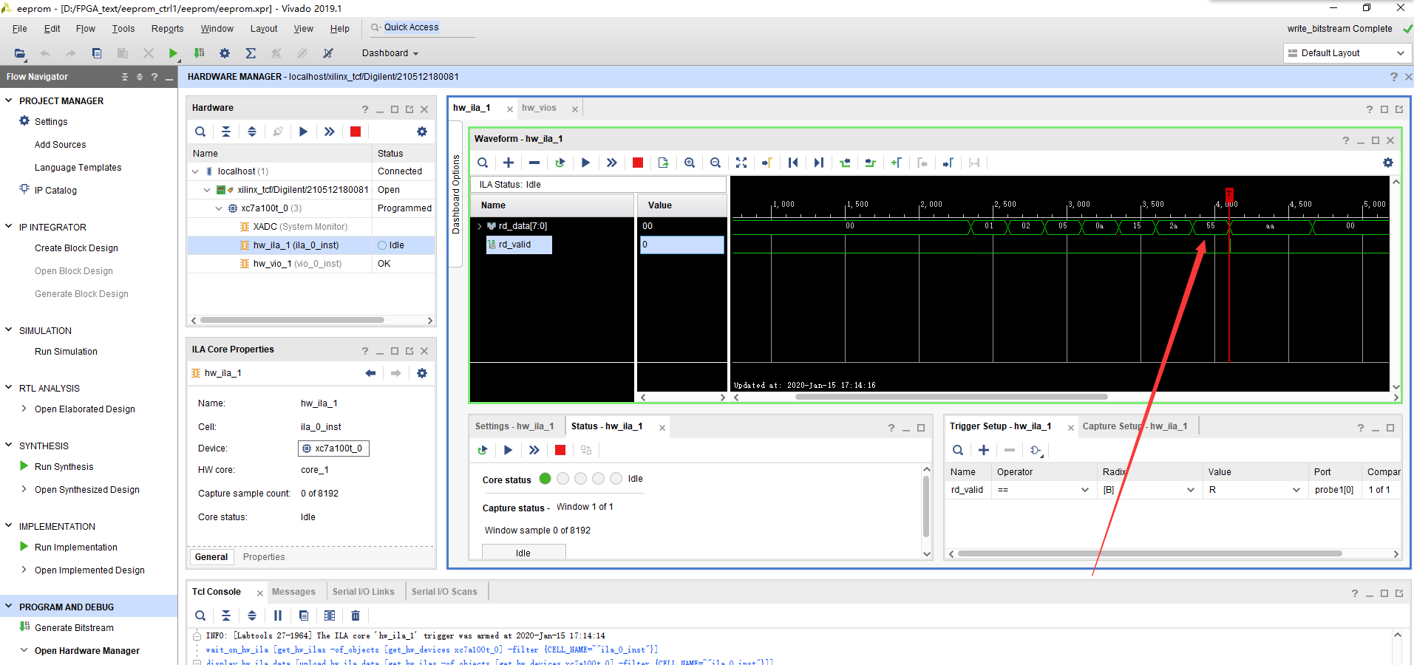This screenshot has height=665, width=1414.
Task: Switch to Messages tab
Action: click(293, 592)
